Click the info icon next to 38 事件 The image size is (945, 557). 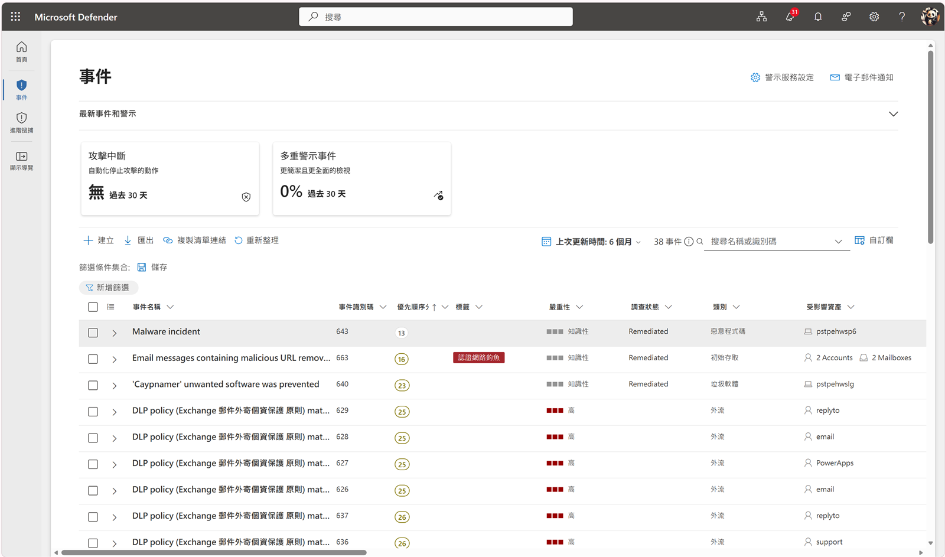[689, 242]
